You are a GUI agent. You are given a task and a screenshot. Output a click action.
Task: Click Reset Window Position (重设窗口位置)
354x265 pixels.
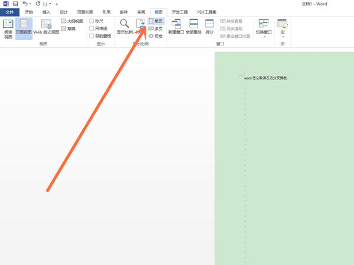point(235,36)
